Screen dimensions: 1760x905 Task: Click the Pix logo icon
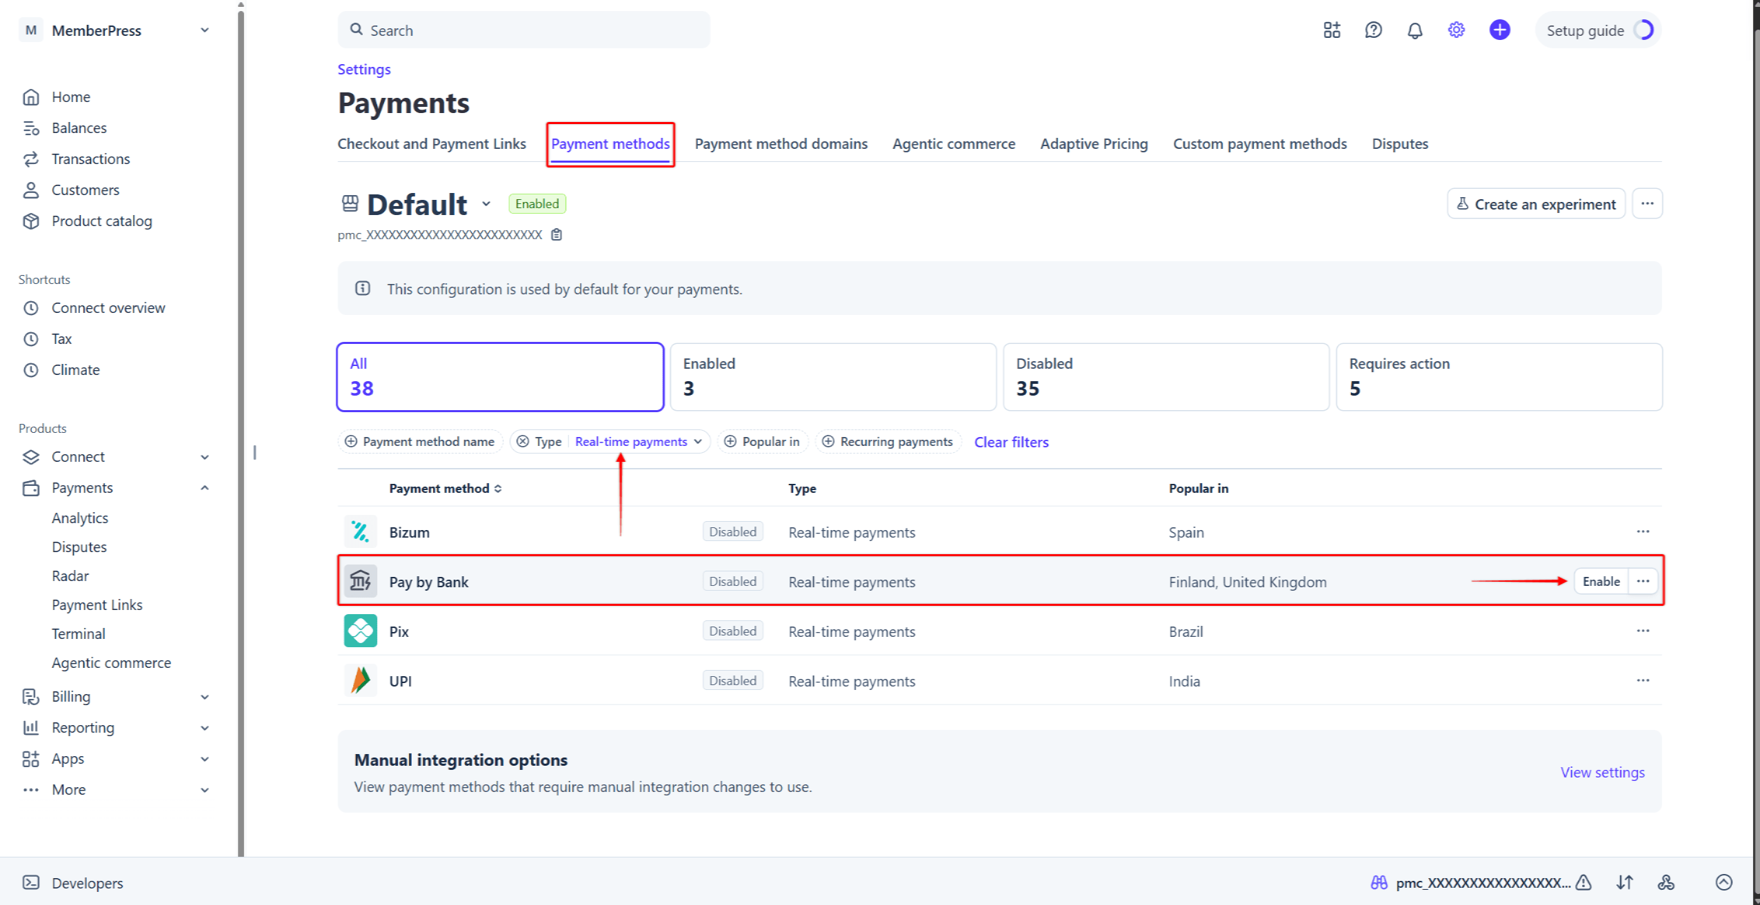[x=360, y=631]
